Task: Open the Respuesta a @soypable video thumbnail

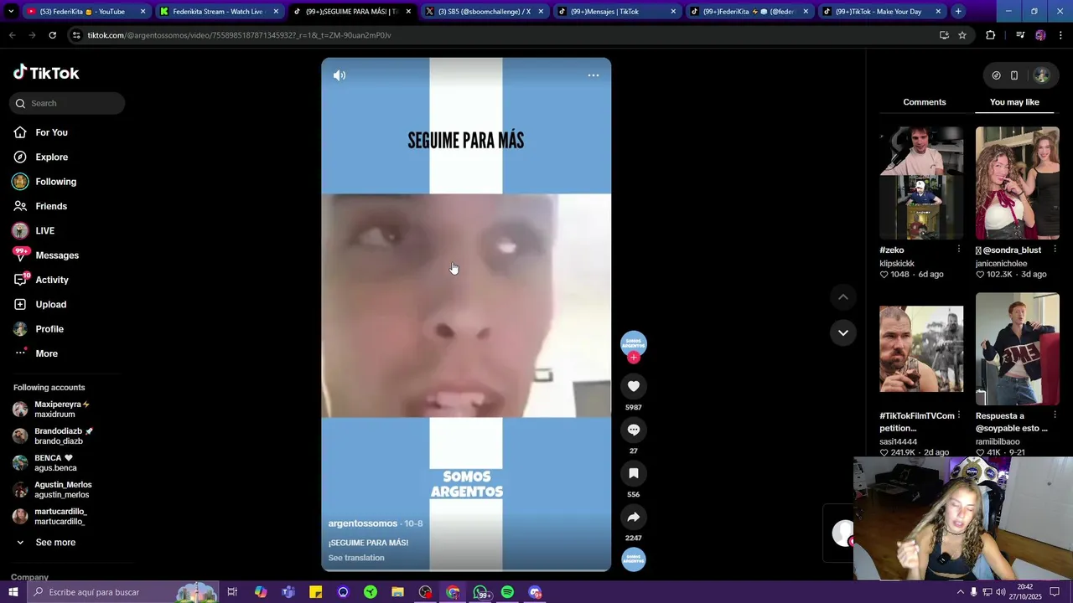Action: click(x=1018, y=349)
